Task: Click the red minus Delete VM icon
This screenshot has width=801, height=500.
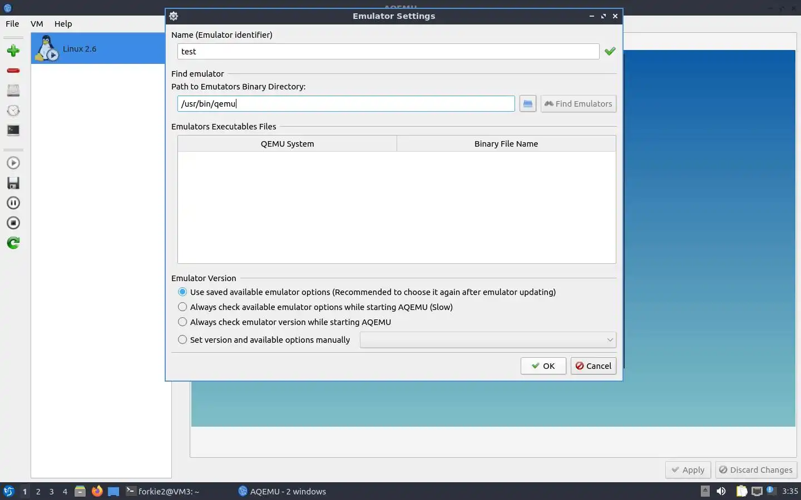Action: click(x=13, y=71)
